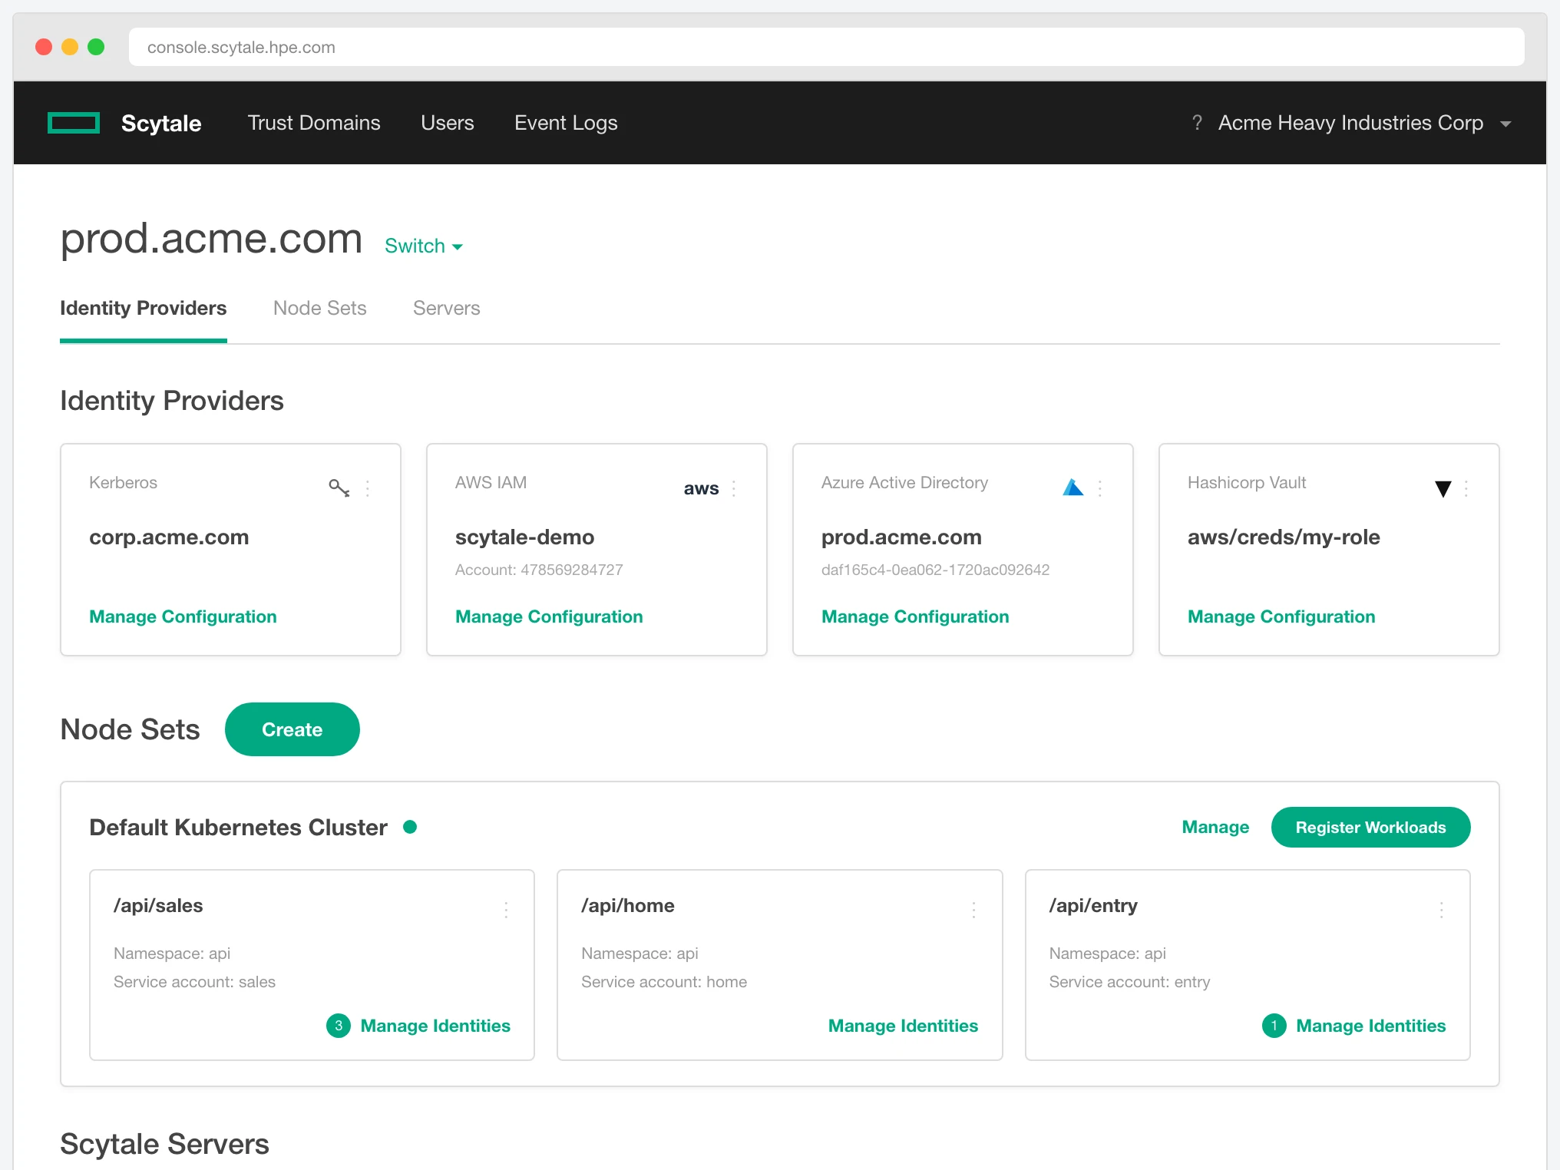Open the /api/home workload options menu
The width and height of the screenshot is (1560, 1170).
coord(973,910)
